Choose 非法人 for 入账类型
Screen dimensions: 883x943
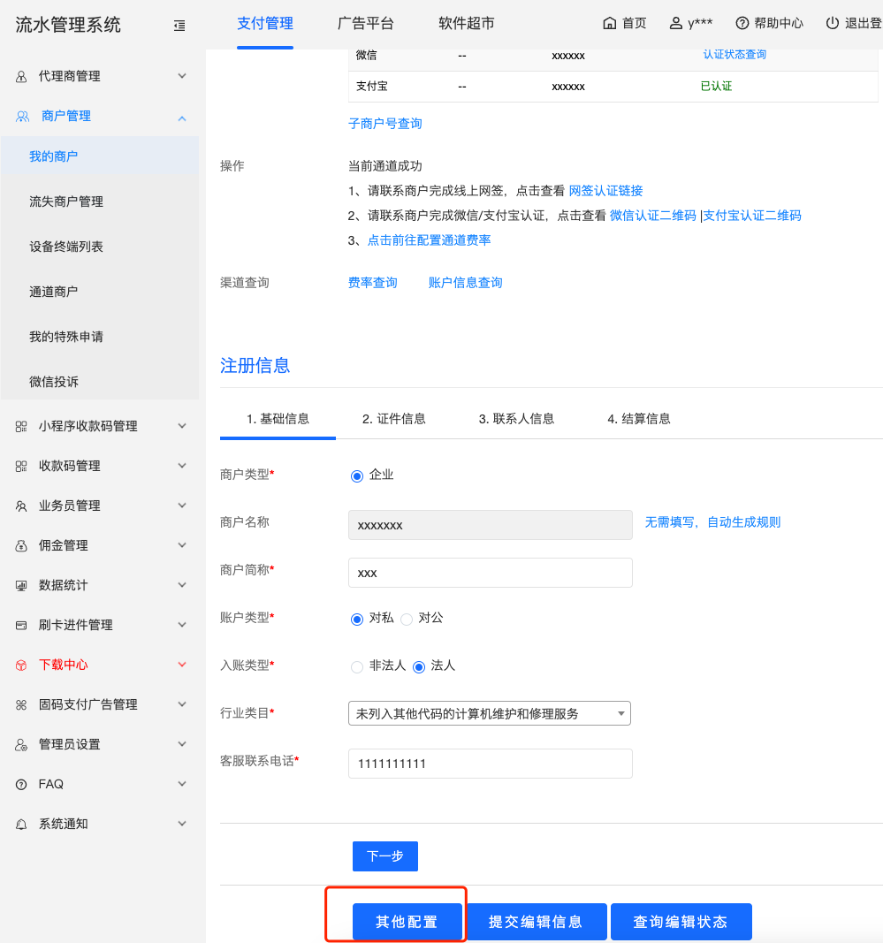click(357, 667)
